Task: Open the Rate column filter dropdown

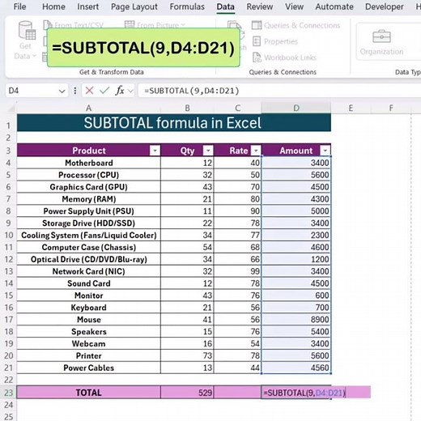Action: (x=256, y=151)
